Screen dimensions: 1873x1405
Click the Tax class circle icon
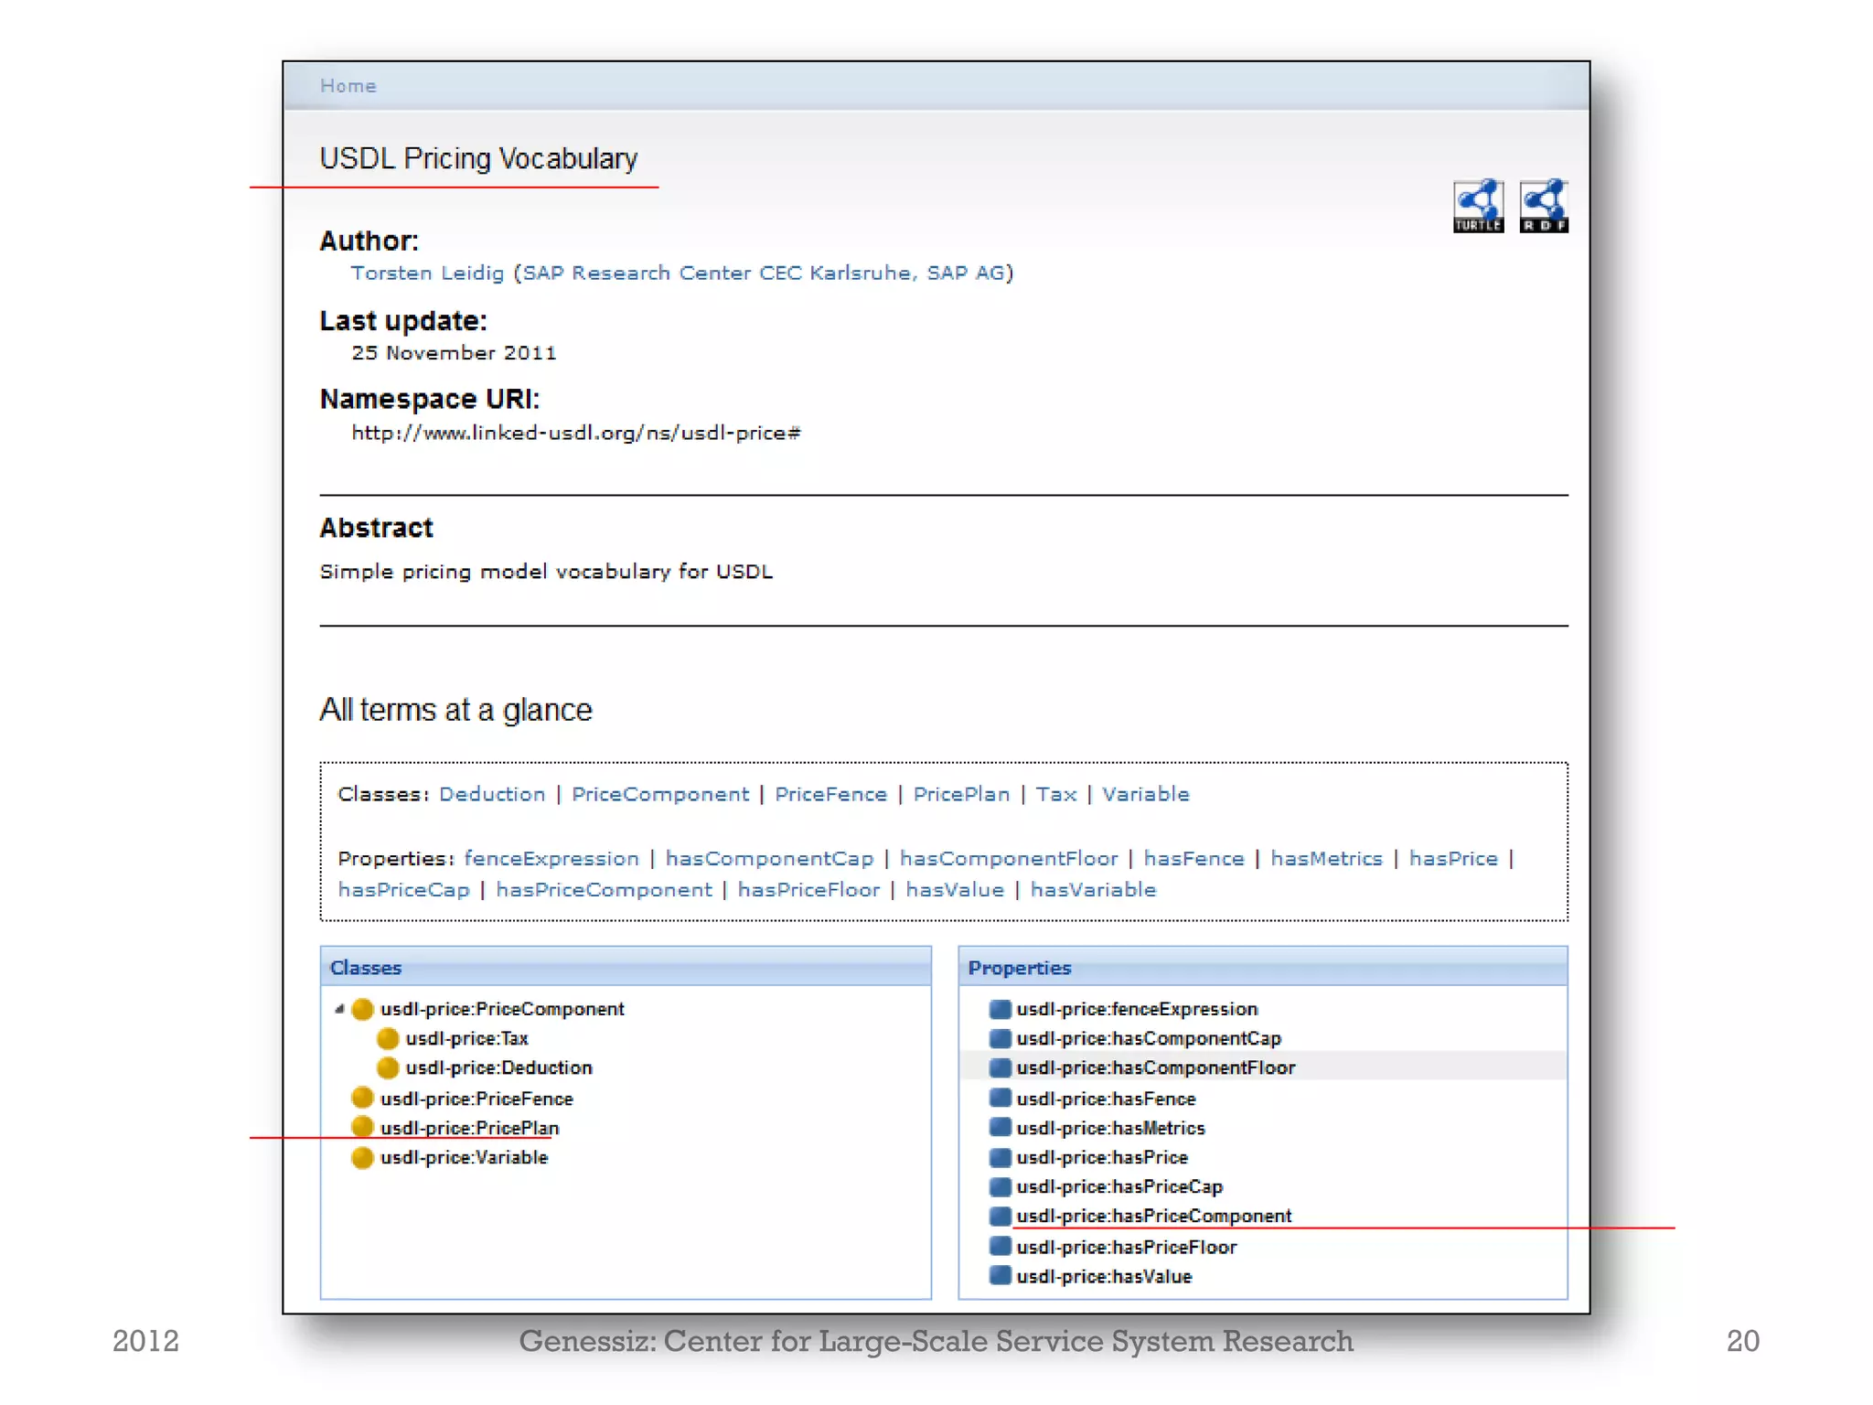click(388, 1038)
